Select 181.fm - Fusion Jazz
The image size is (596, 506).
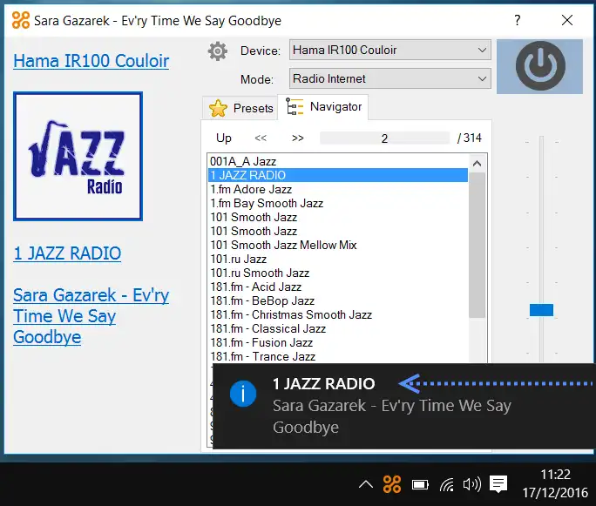[x=338, y=342]
